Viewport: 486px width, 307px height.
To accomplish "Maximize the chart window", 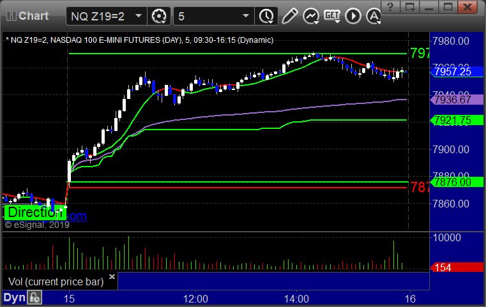I will pos(448,7).
